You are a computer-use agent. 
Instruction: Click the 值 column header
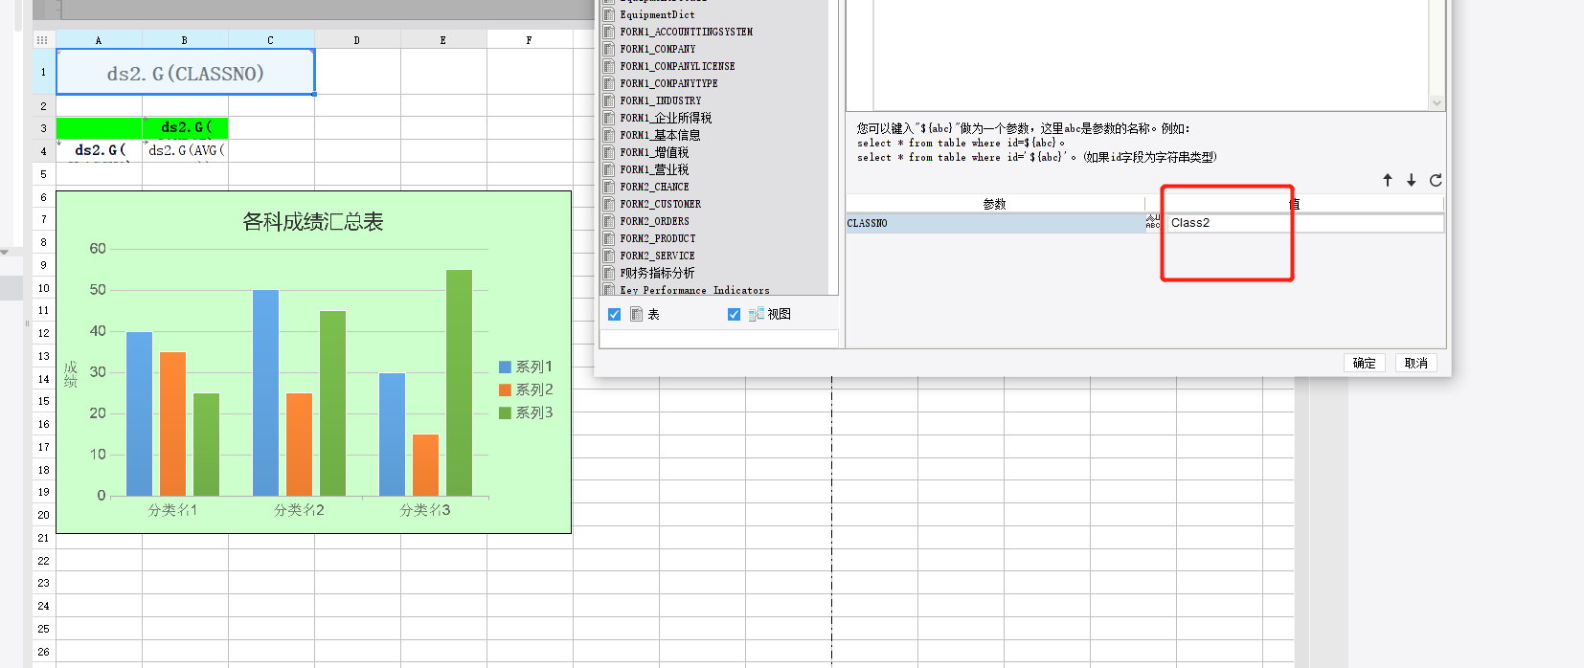1295,204
